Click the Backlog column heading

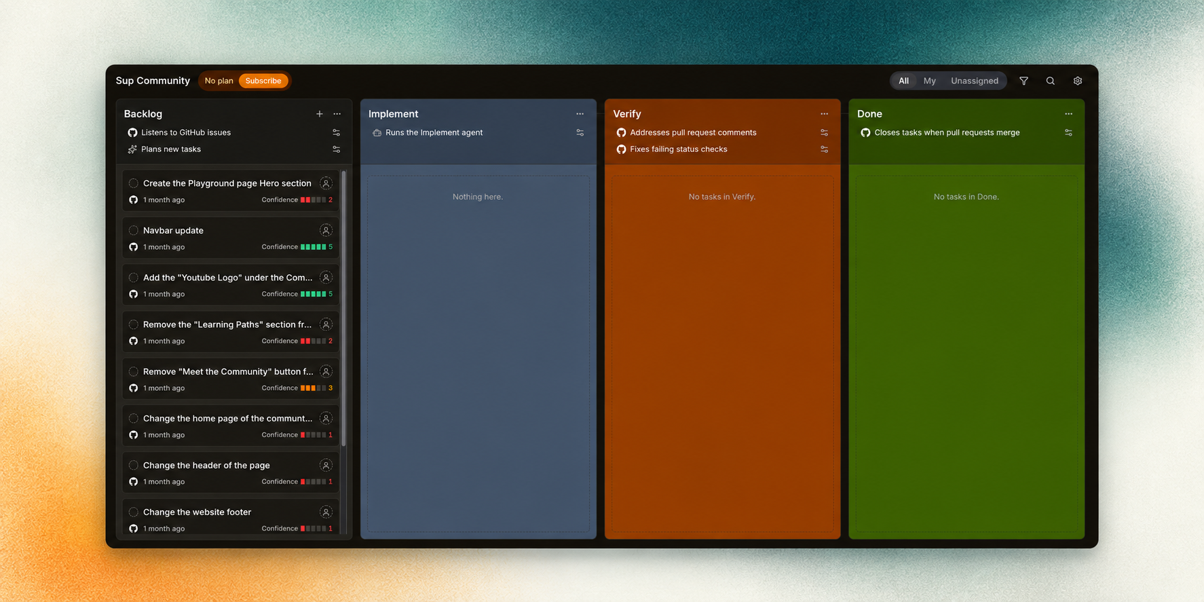(143, 114)
